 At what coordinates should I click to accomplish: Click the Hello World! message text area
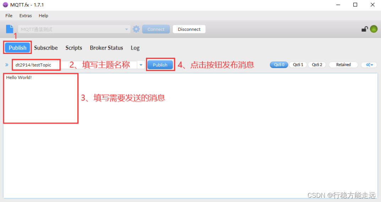[x=190, y=136]
